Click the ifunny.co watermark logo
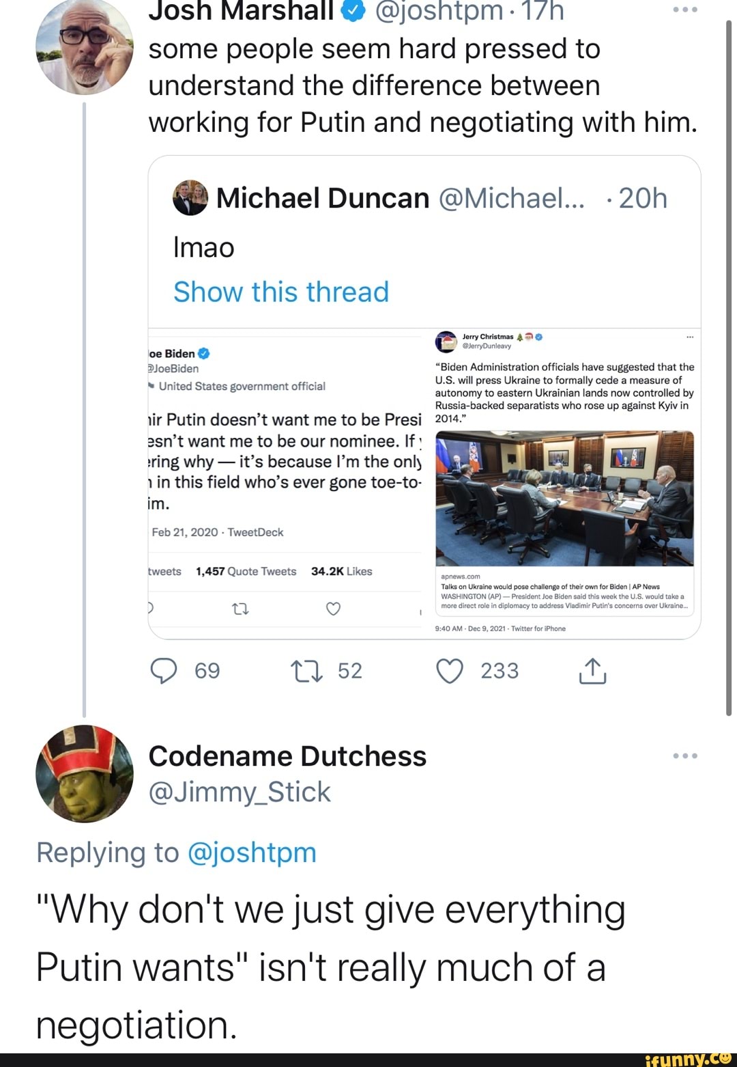The height and width of the screenshot is (1067, 737). pyautogui.click(x=688, y=1059)
